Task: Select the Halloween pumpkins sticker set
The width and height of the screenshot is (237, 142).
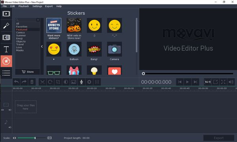Action: point(74,26)
